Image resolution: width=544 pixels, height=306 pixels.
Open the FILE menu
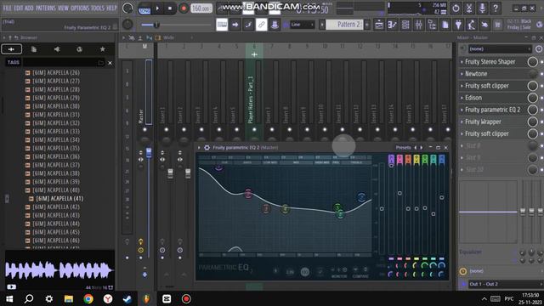pos(7,8)
